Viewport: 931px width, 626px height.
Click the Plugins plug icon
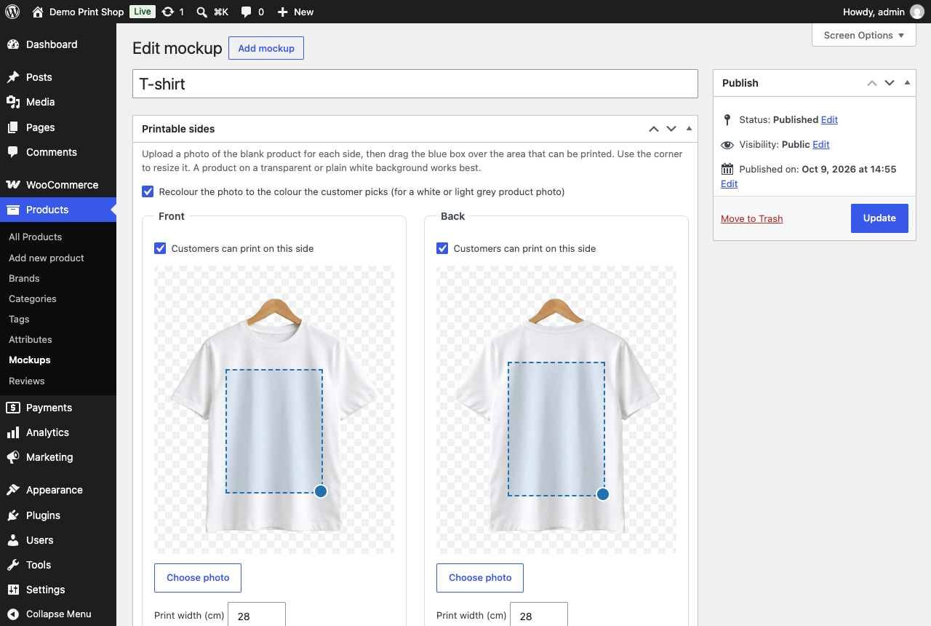point(13,515)
